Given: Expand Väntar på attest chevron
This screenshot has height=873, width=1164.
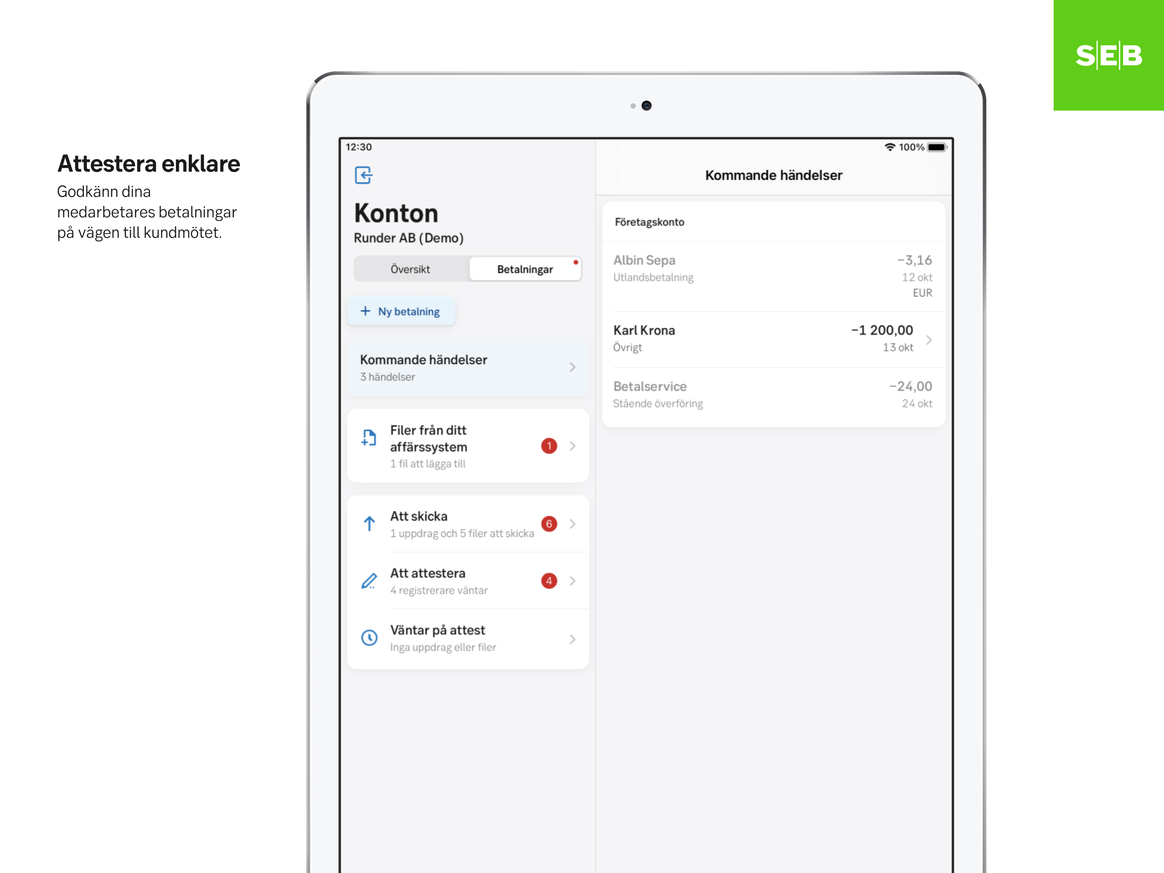Looking at the screenshot, I should click(573, 639).
